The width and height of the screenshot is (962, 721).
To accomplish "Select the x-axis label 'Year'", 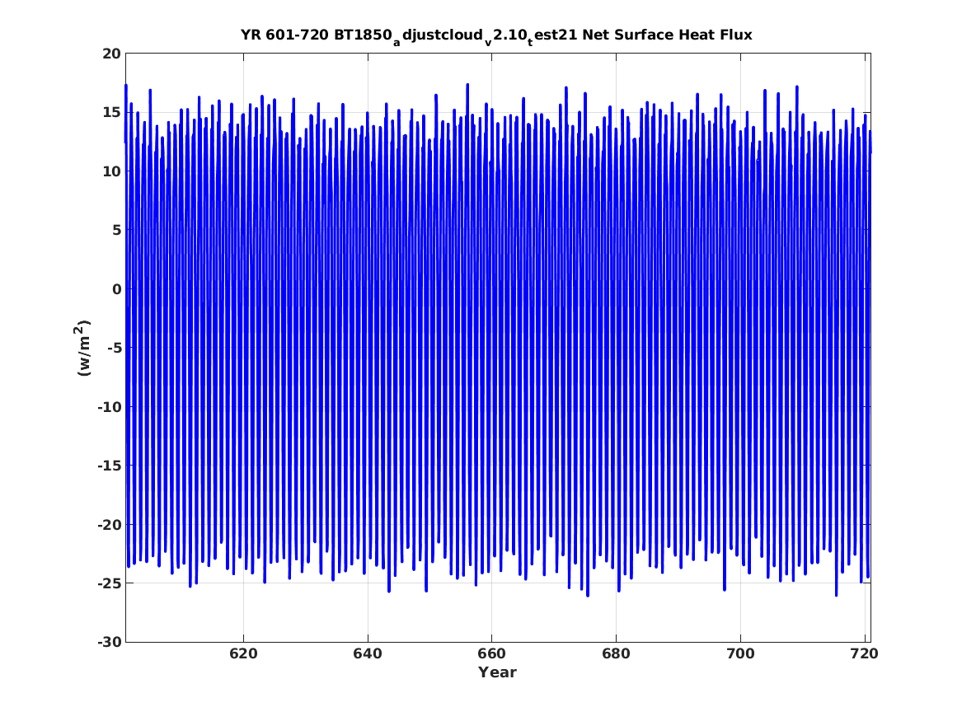I will click(498, 672).
